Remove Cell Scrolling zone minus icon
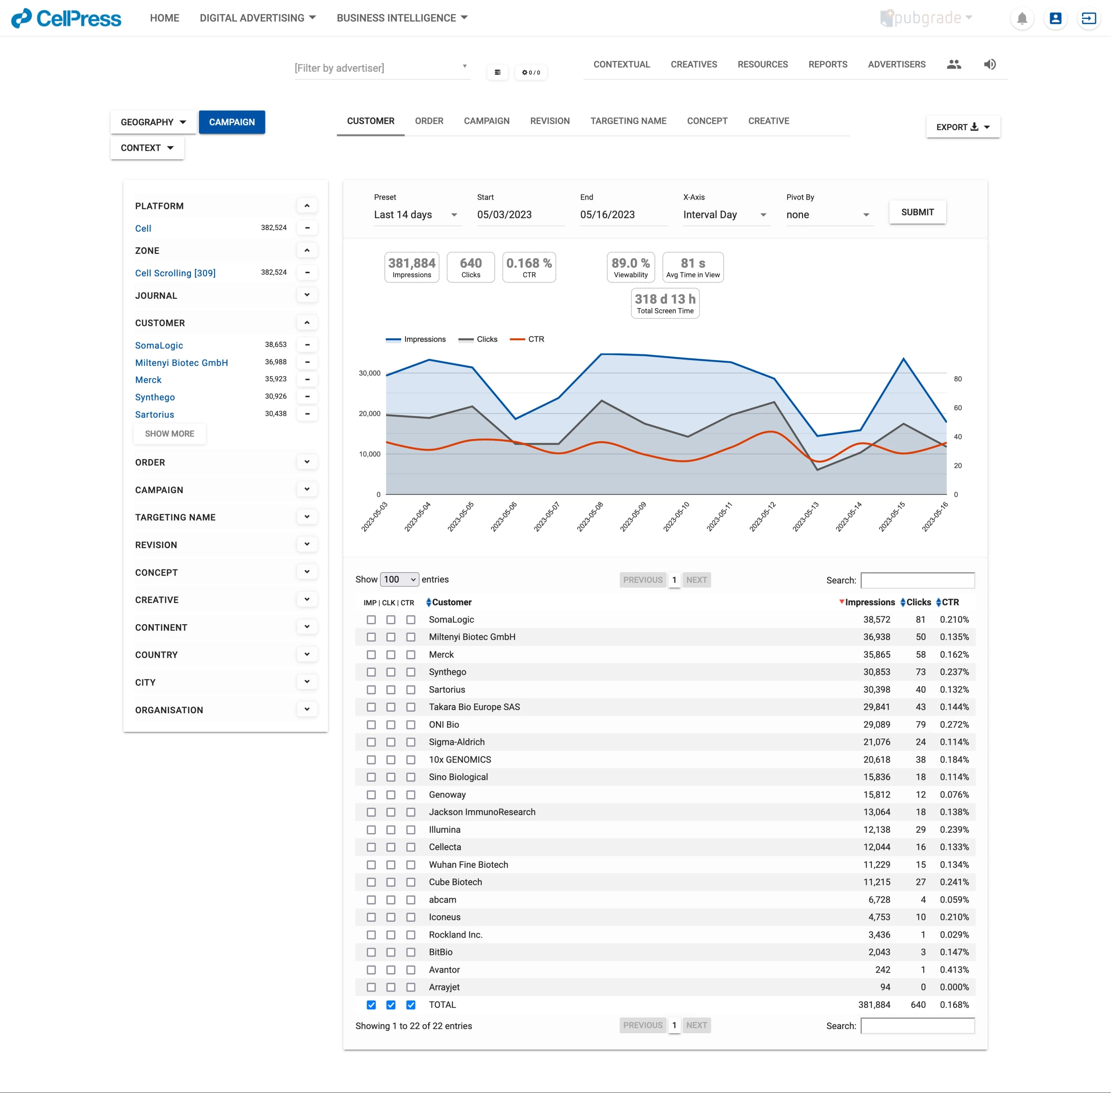Image resolution: width=1111 pixels, height=1093 pixels. click(x=307, y=273)
